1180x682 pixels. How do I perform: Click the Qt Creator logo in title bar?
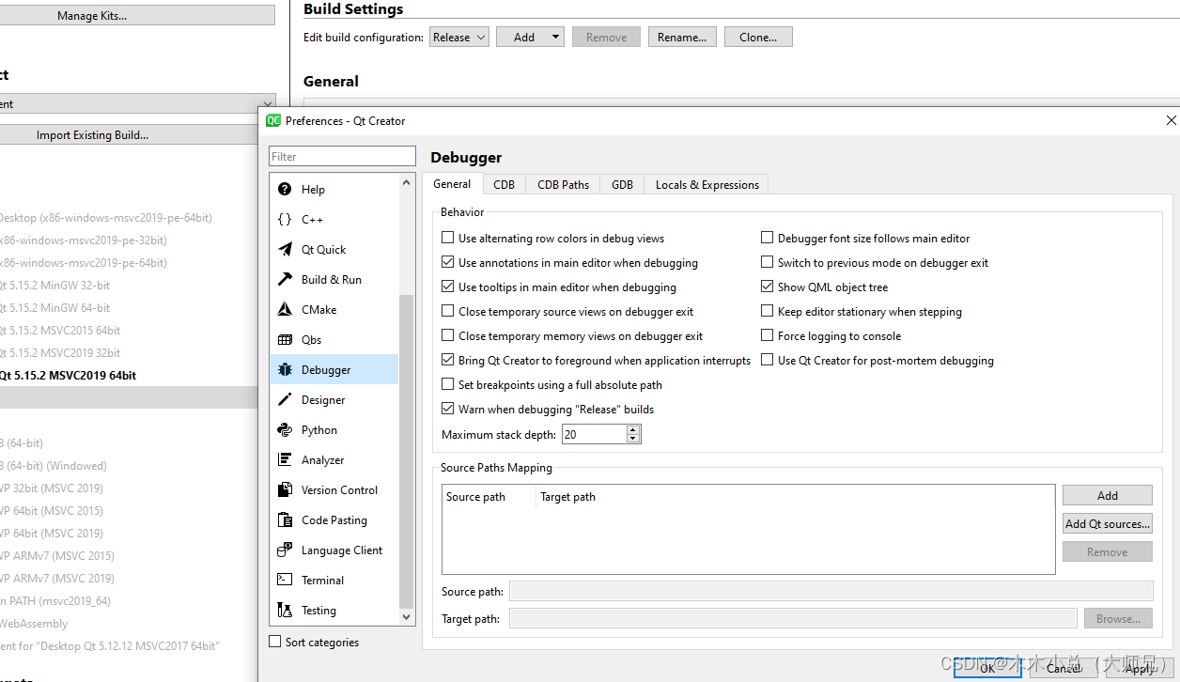point(273,120)
